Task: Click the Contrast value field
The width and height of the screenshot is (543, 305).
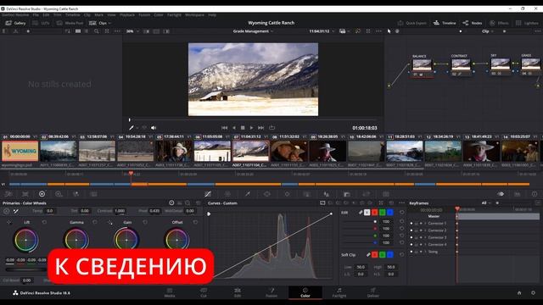Action: click(120, 211)
